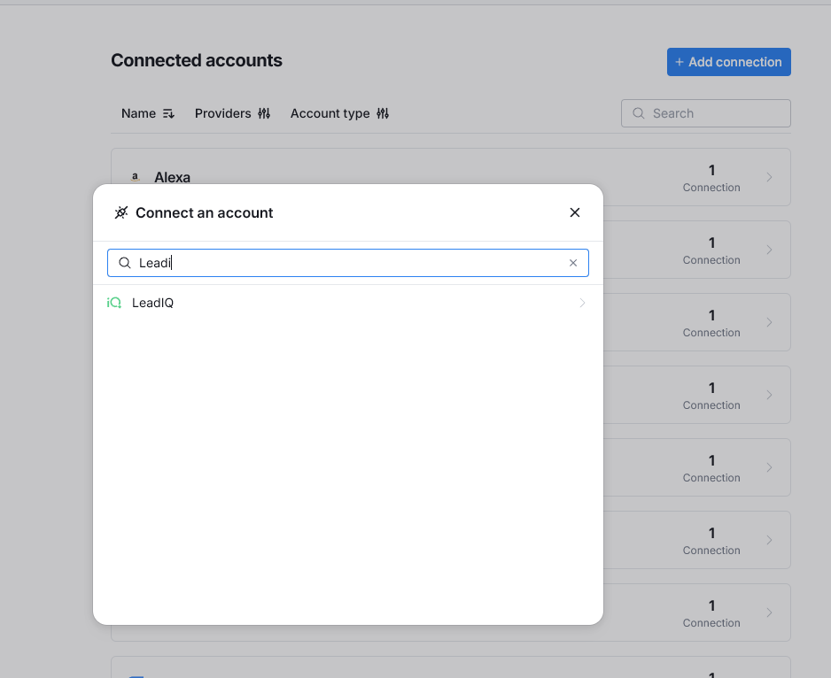Clear the Leadi search text
The height and width of the screenshot is (678, 831).
(573, 263)
